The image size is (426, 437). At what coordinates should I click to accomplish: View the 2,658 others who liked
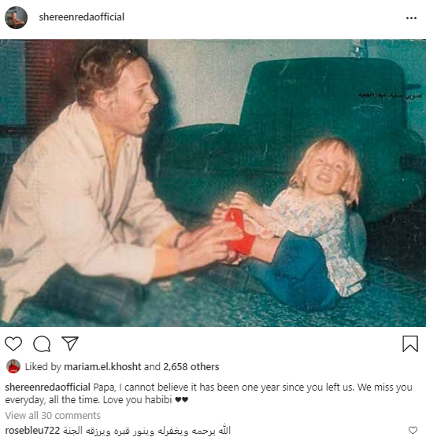pos(191,367)
